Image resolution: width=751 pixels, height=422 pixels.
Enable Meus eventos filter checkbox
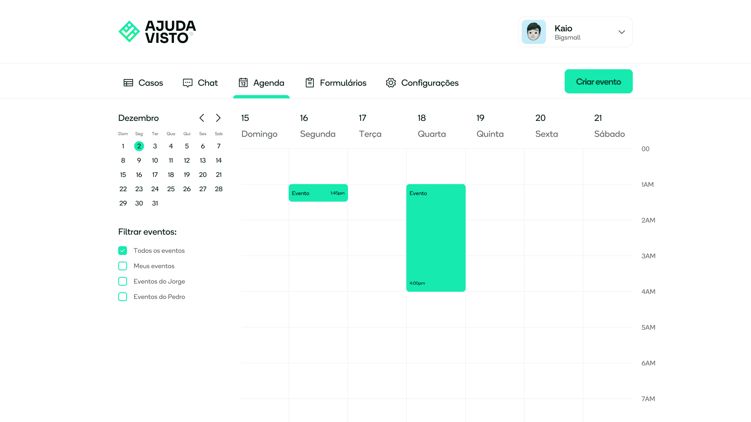(x=123, y=266)
